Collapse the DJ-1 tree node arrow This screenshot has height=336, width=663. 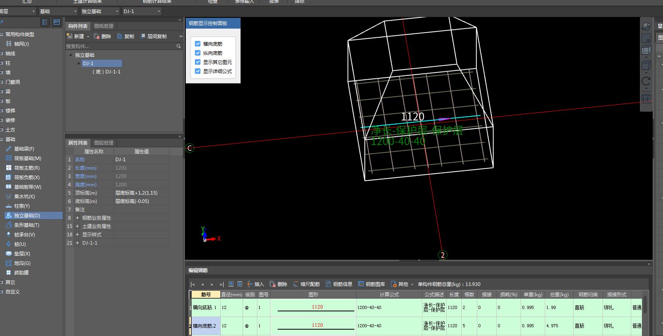coord(78,64)
